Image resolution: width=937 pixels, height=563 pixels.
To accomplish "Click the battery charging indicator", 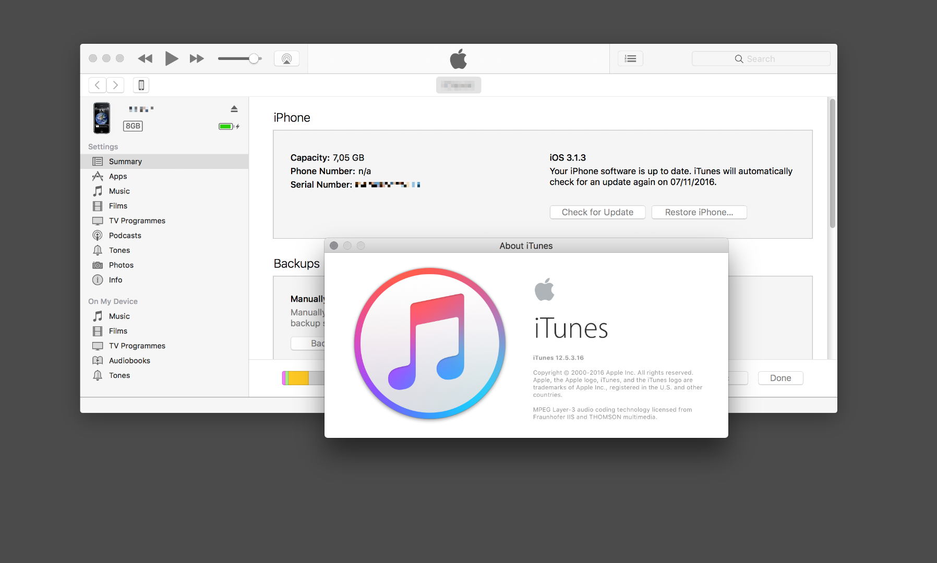I will coord(229,126).
